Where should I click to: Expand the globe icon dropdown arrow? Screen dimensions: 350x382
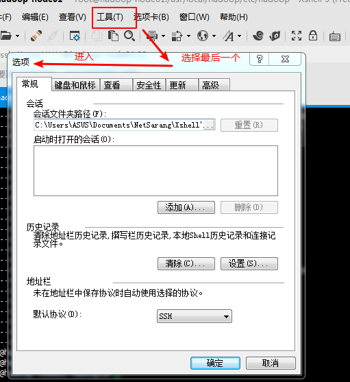point(214,36)
